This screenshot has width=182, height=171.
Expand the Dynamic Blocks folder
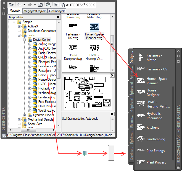point(25,115)
